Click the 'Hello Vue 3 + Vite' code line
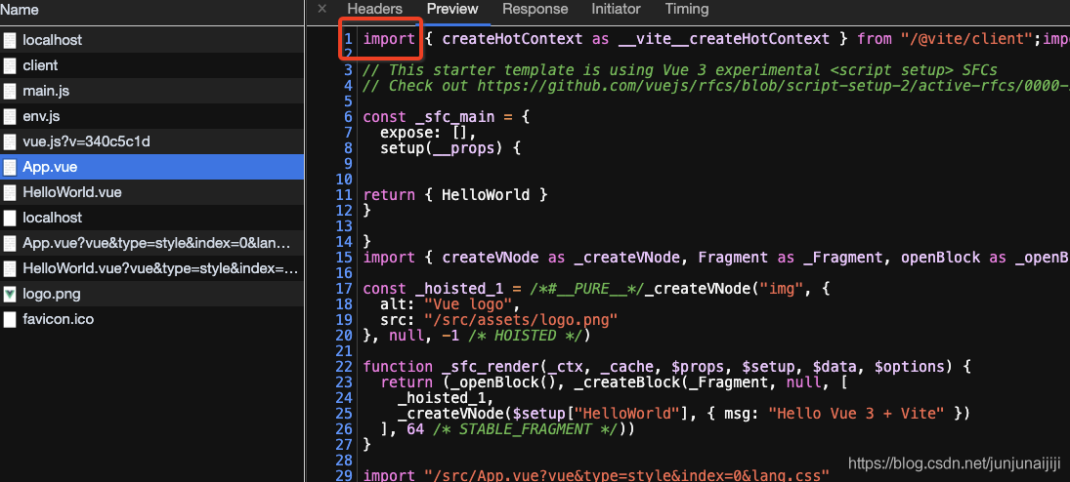Image resolution: width=1070 pixels, height=482 pixels. coord(684,413)
